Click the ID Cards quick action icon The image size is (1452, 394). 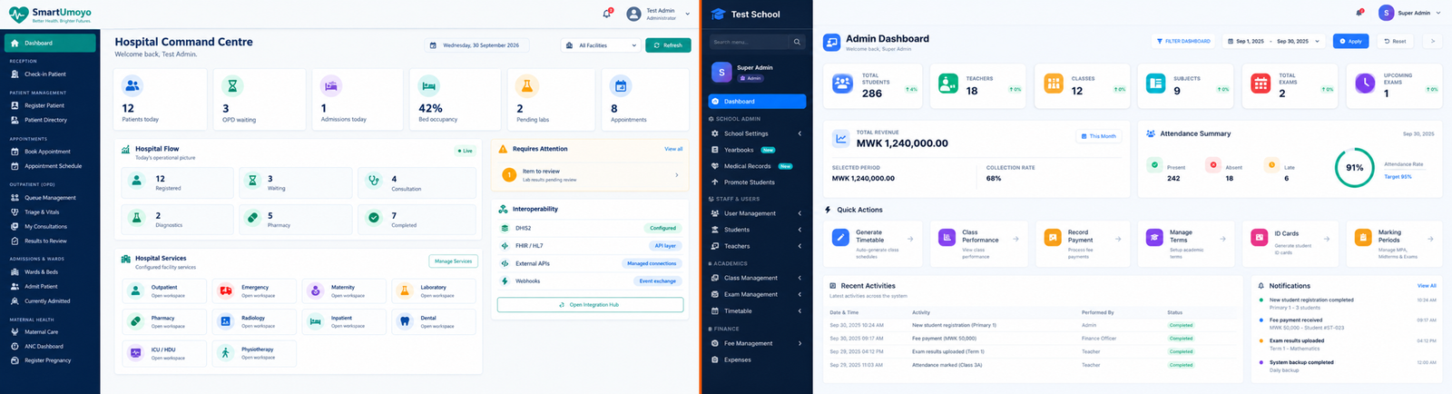(1259, 238)
